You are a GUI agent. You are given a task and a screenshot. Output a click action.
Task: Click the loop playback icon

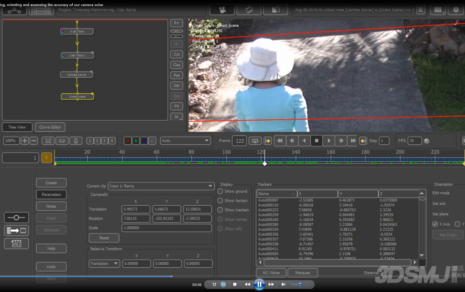pyautogui.click(x=255, y=141)
